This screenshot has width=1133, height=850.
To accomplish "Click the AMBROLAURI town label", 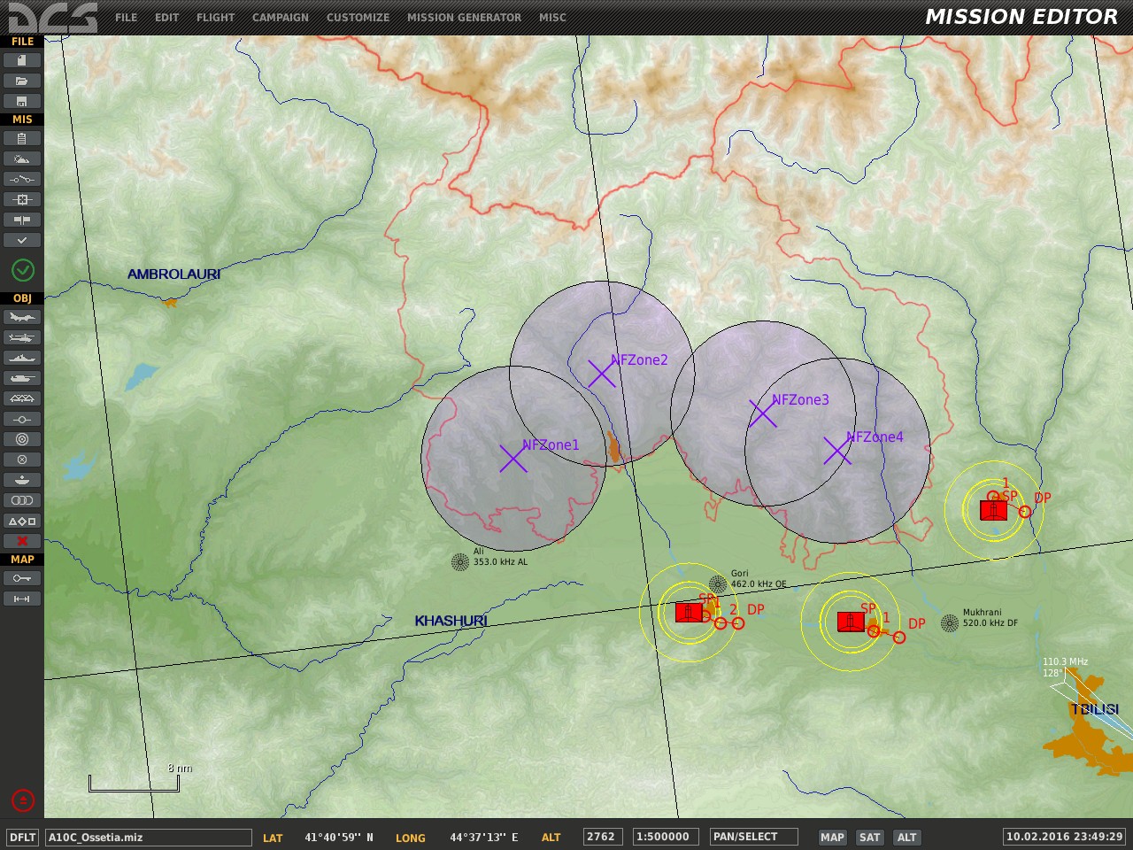I will tap(173, 274).
